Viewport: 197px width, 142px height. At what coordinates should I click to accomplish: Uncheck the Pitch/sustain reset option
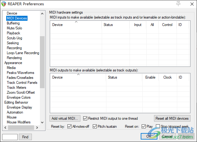95,127
